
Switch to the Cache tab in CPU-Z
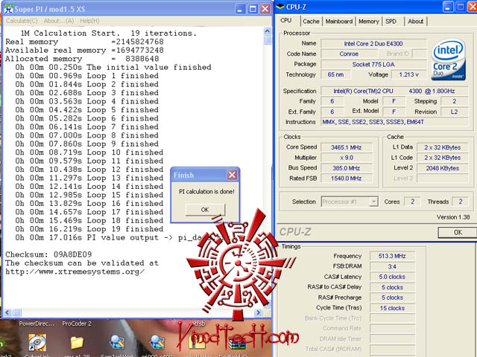coord(311,22)
